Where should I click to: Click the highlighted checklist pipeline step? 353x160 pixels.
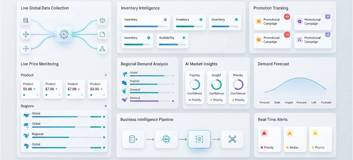click(199, 139)
